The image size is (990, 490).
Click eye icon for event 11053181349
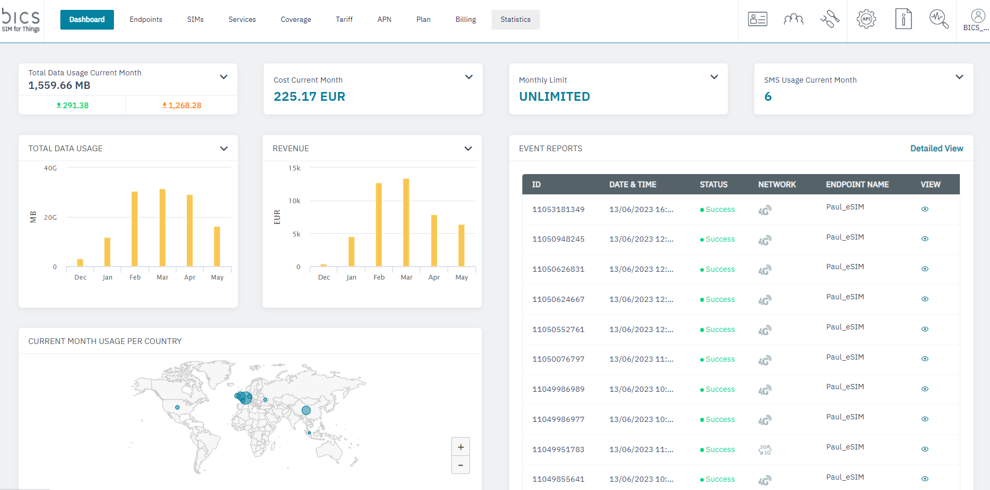[x=924, y=209]
